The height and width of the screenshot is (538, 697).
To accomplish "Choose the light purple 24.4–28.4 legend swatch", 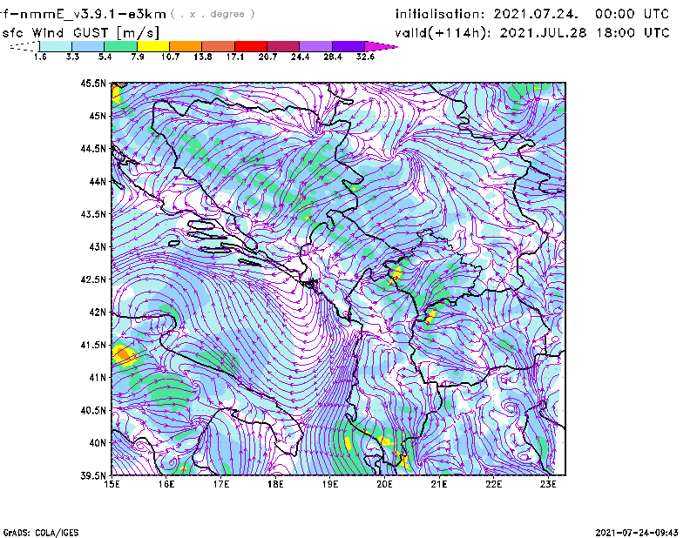I will coord(315,46).
